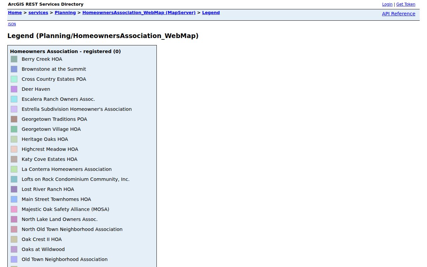Image resolution: width=427 pixels, height=267 pixels.
Task: View the legend in JSON format
Action: [x=12, y=24]
